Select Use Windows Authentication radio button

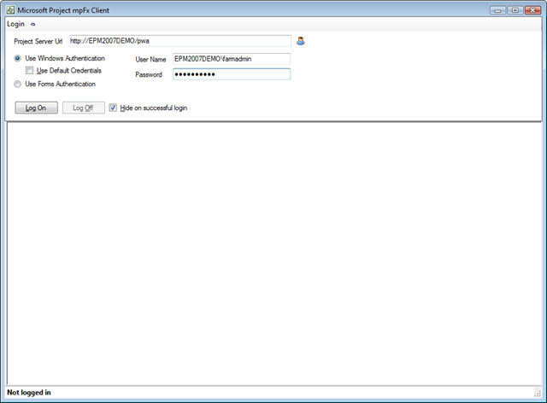click(17, 58)
